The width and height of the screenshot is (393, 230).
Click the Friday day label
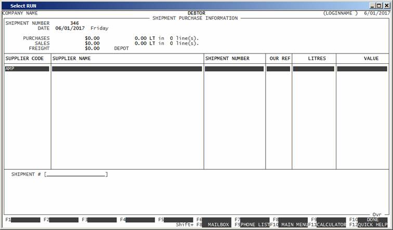click(x=99, y=28)
